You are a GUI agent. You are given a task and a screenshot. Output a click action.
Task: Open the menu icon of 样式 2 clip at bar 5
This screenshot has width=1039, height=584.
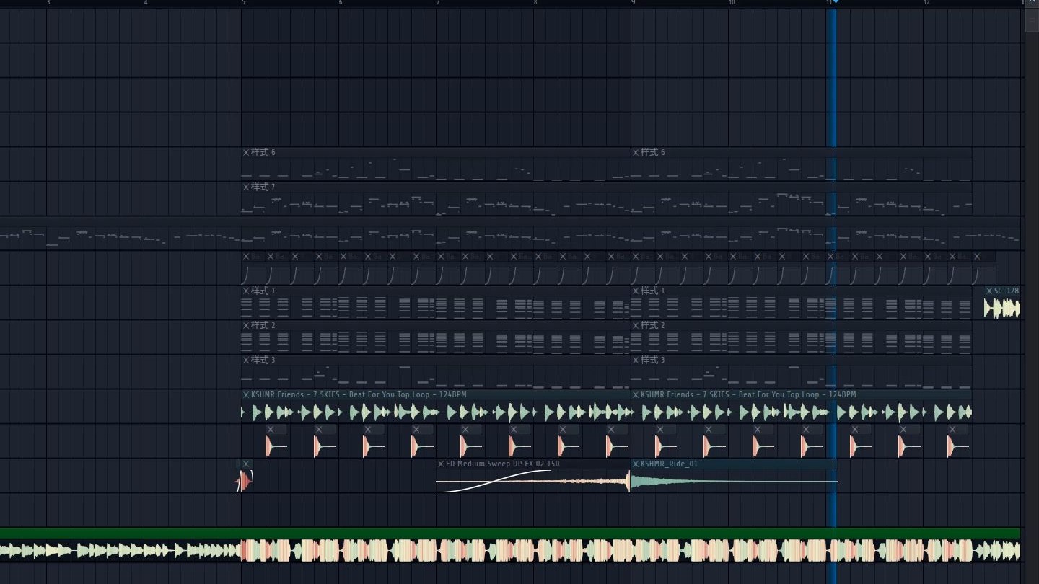point(246,325)
